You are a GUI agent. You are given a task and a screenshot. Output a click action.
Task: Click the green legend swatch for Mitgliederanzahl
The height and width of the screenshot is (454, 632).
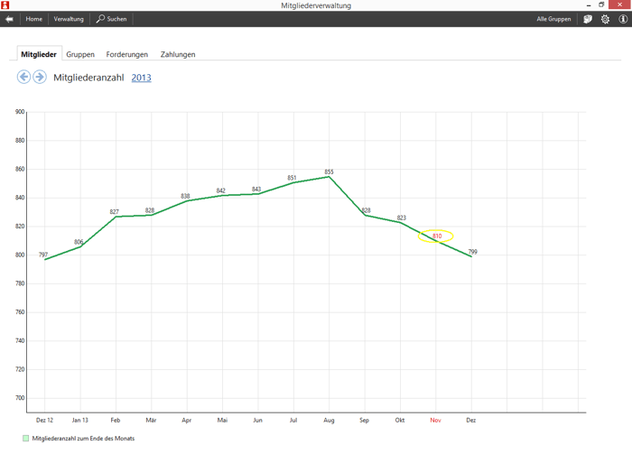point(26,439)
